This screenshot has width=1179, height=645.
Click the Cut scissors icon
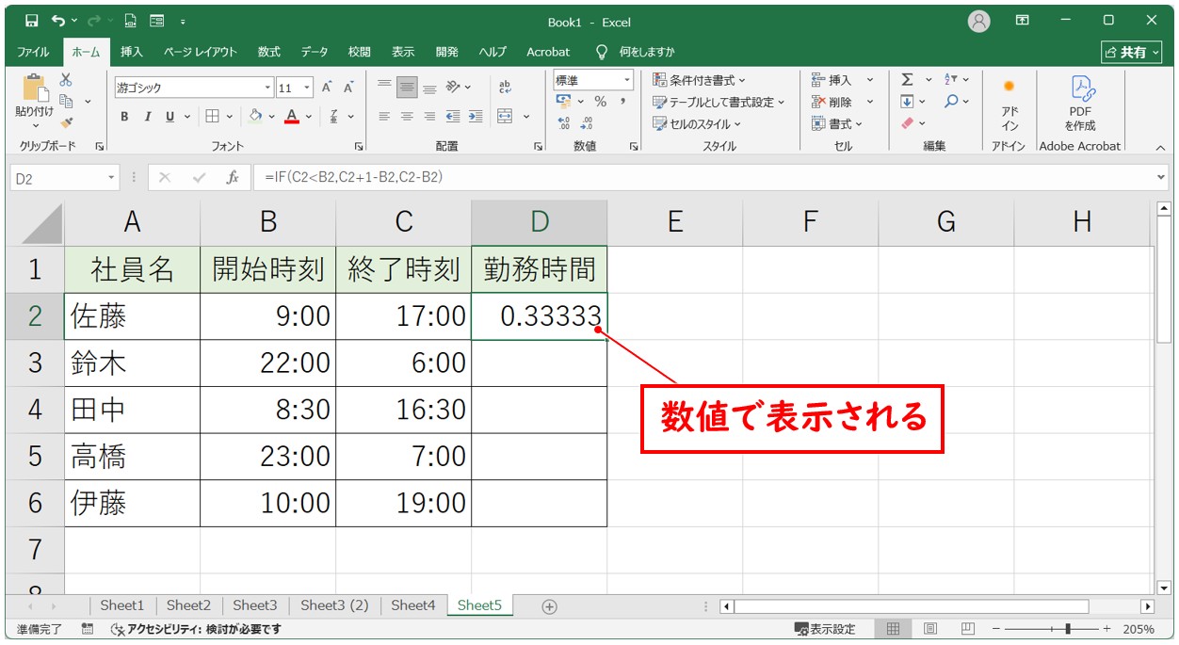tap(66, 80)
